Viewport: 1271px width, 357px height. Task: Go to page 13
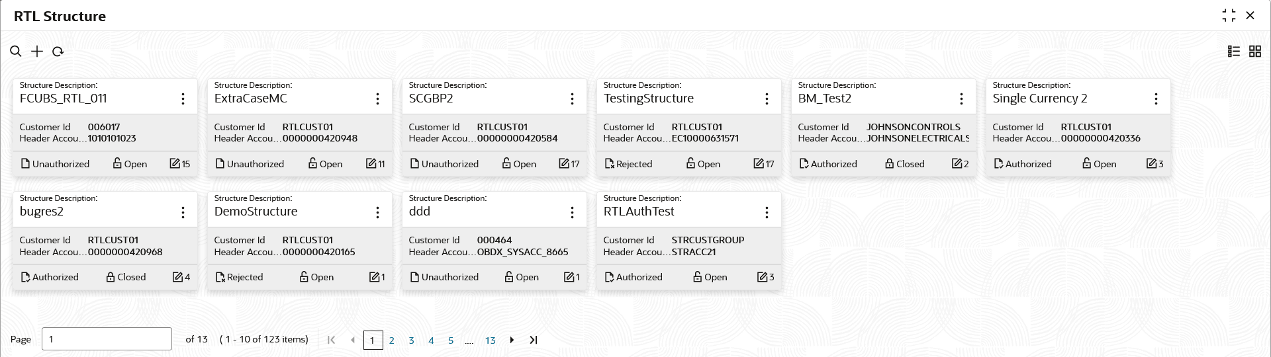[490, 340]
